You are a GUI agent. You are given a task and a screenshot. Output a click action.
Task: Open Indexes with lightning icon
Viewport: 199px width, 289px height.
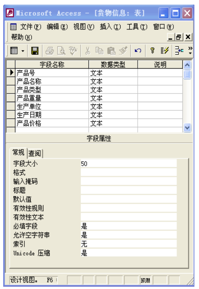[165, 50]
